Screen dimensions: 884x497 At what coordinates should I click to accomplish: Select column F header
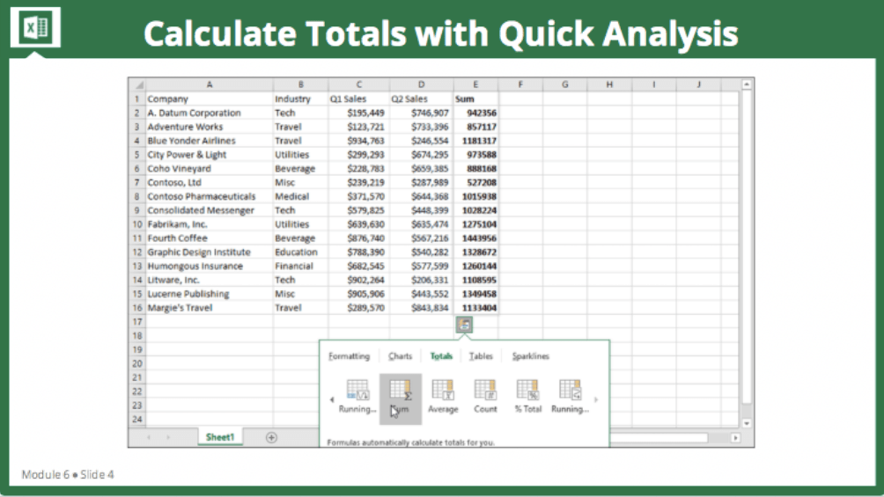pyautogui.click(x=520, y=84)
